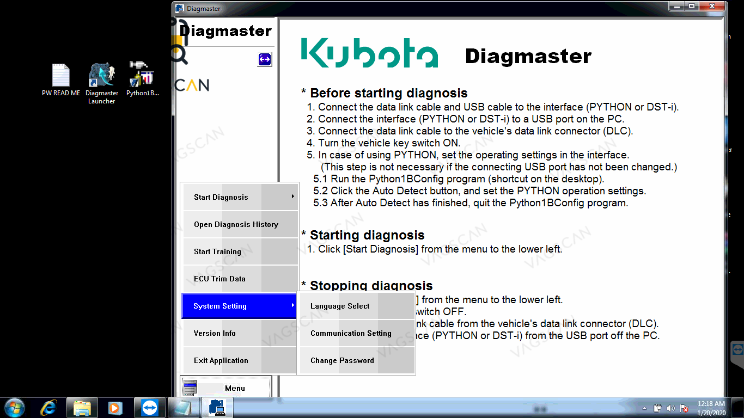Click the Windows Media Player taskbar icon

click(115, 408)
